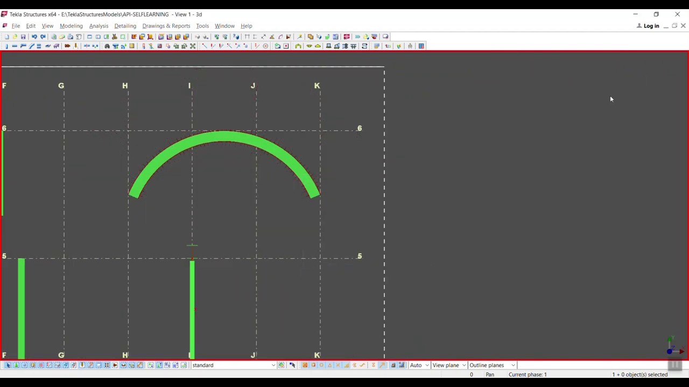Screen dimensions: 689x387
Task: Restore the inner view window button
Action: coord(674,26)
